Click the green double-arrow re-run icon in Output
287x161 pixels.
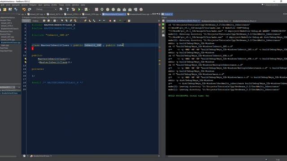[163, 25]
